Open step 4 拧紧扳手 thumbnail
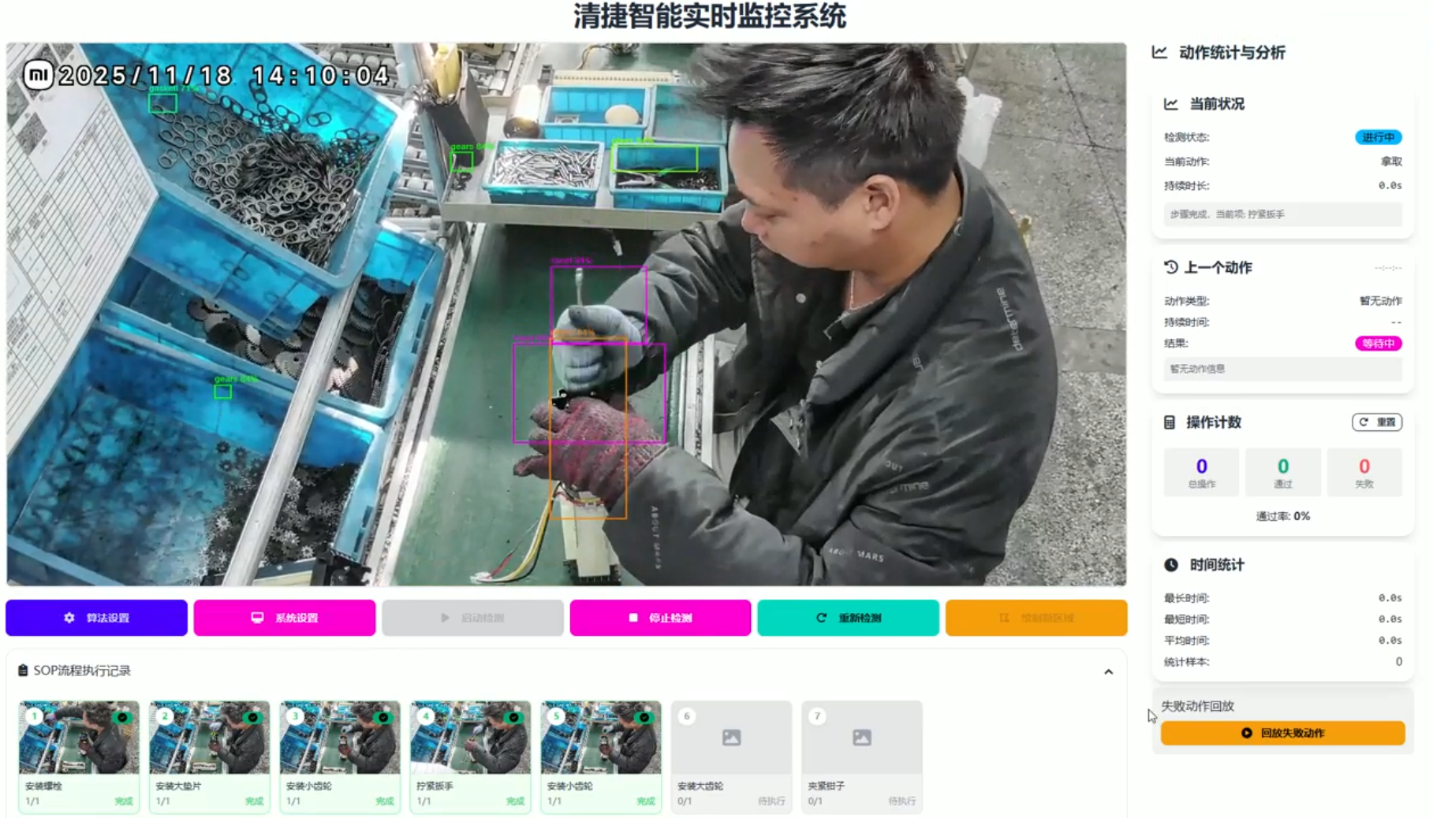The image size is (1433, 818). 470,738
